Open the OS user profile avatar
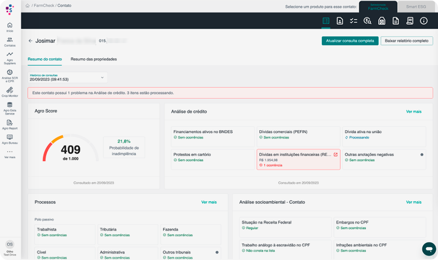 10,244
